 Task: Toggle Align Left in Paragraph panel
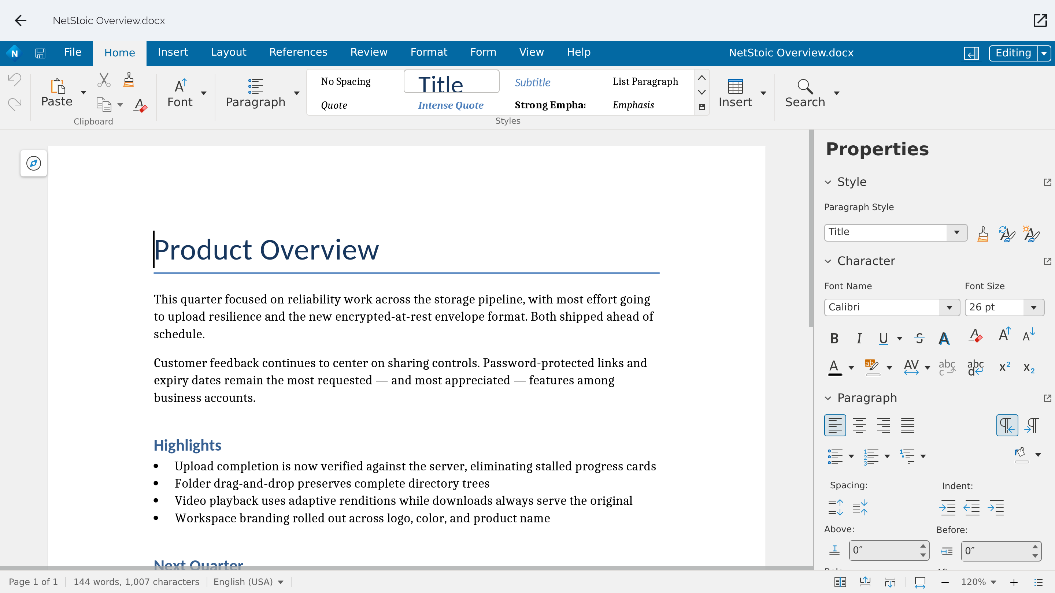tap(835, 425)
